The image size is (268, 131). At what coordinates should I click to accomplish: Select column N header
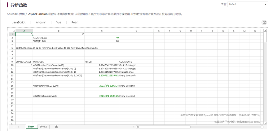tap(255, 31)
